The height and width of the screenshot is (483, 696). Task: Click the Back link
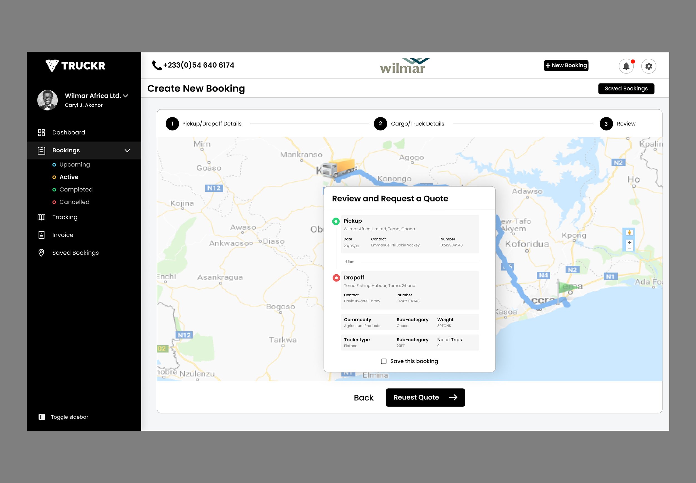(363, 398)
